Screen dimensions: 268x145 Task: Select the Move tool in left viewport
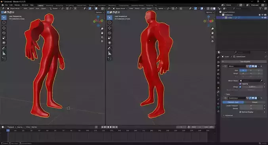pyautogui.click(x=4, y=28)
